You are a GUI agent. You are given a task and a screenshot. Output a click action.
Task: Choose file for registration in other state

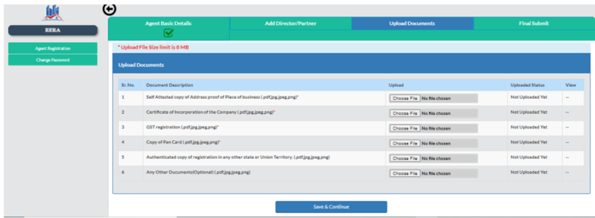(x=405, y=158)
